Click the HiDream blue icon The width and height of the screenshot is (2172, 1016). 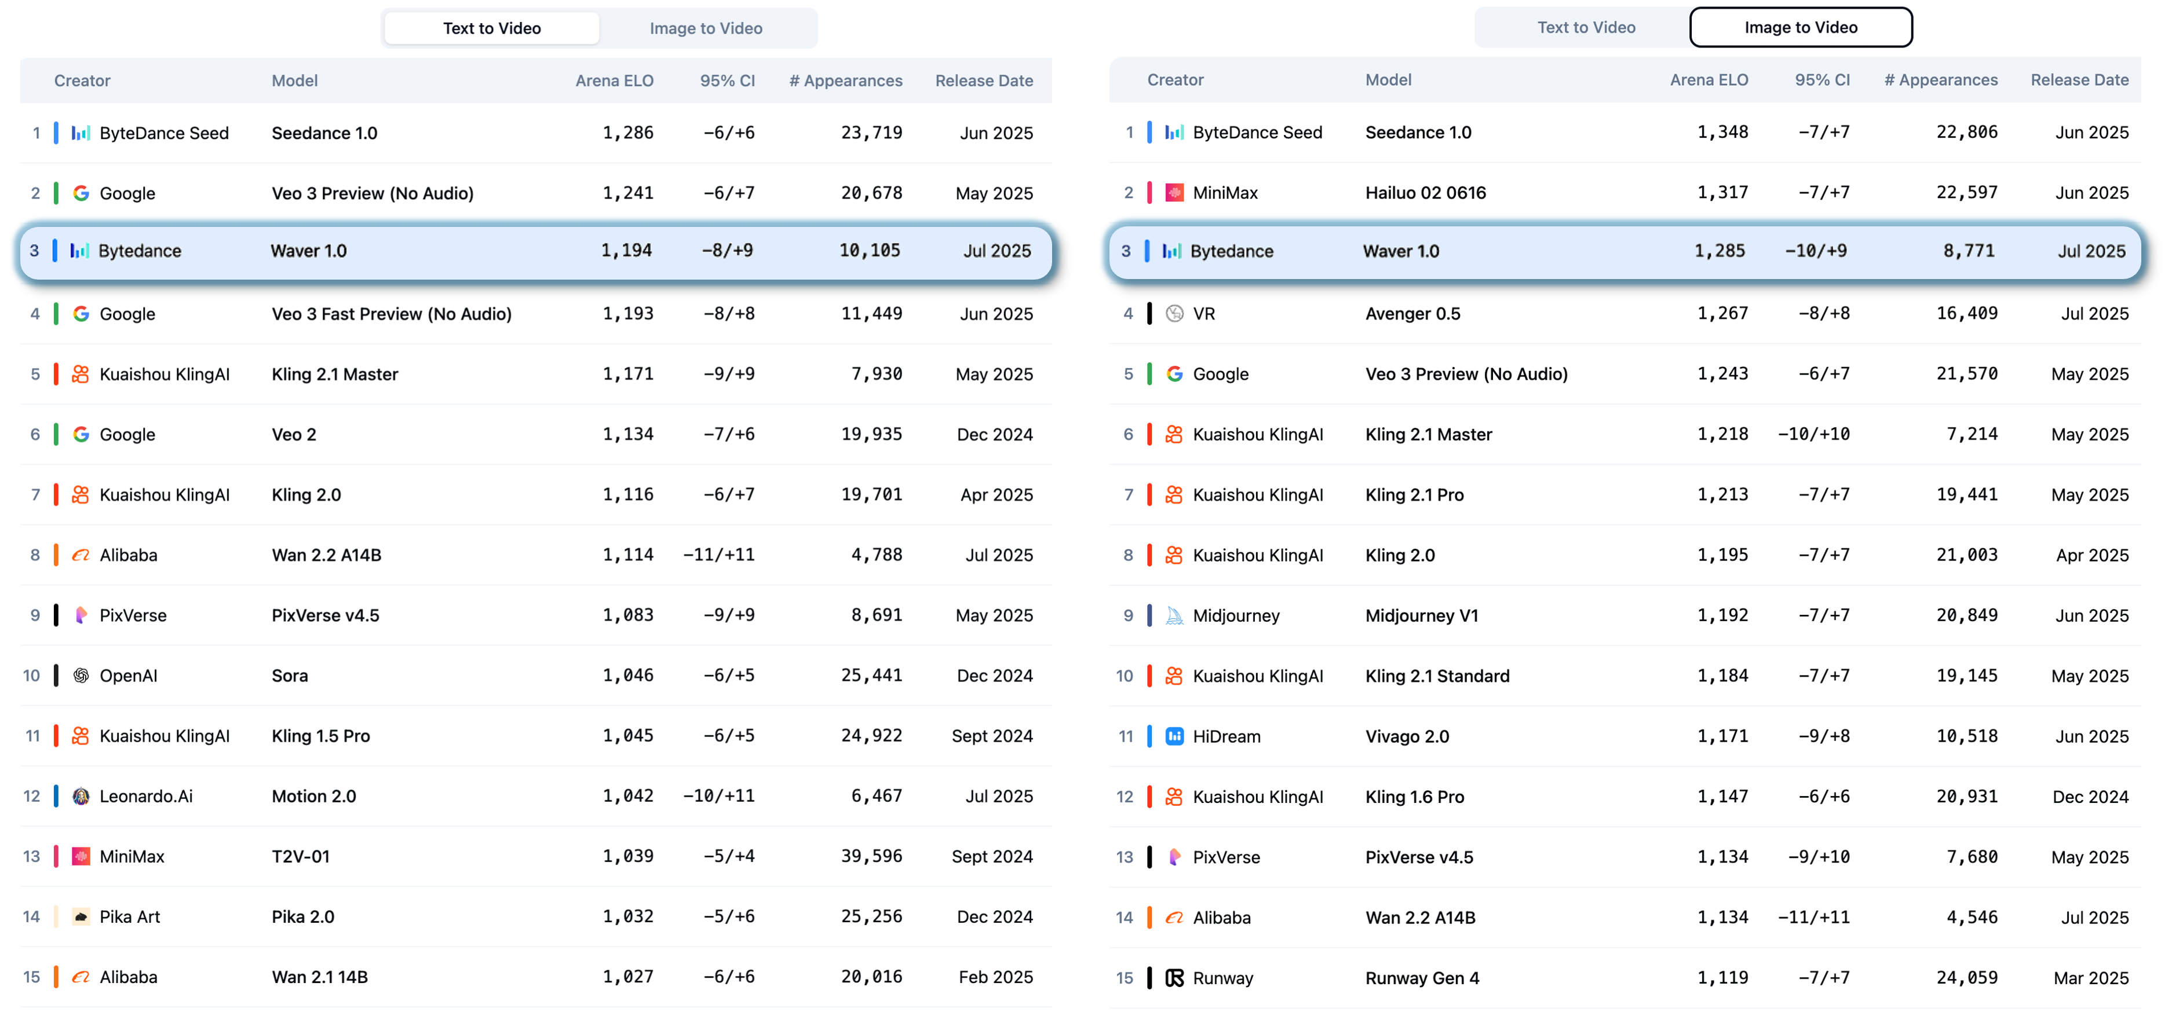pyautogui.click(x=1174, y=736)
